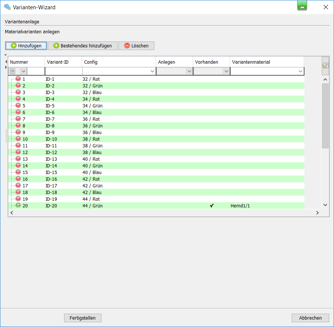Open the Anlegen filter dropdown
Image resolution: width=334 pixels, height=327 pixels.
(x=189, y=71)
